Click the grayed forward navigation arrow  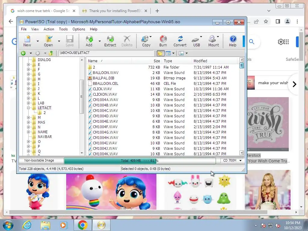tap(38, 53)
